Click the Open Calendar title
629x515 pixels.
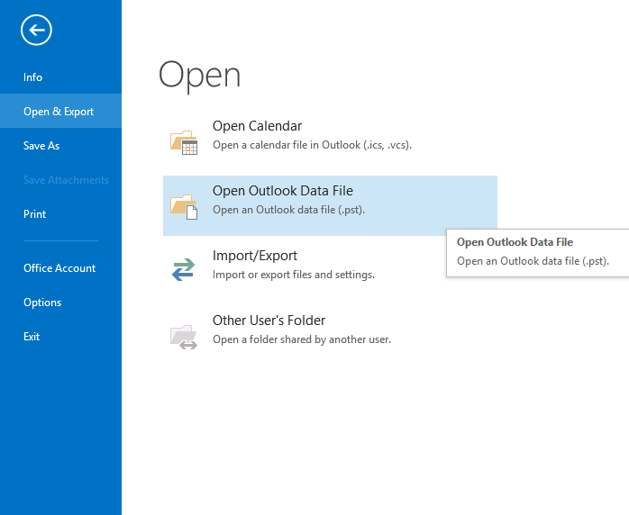click(257, 126)
